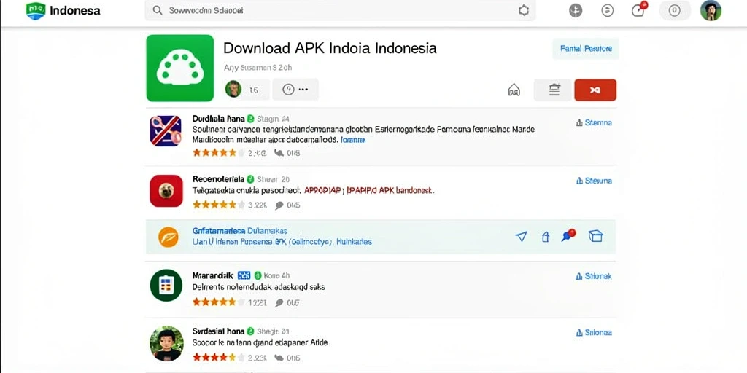Click the hexagon icon inside search bar
Image resolution: width=747 pixels, height=373 pixels.
(x=524, y=10)
